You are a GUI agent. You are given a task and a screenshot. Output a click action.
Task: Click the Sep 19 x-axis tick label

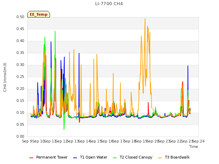coord(141,141)
